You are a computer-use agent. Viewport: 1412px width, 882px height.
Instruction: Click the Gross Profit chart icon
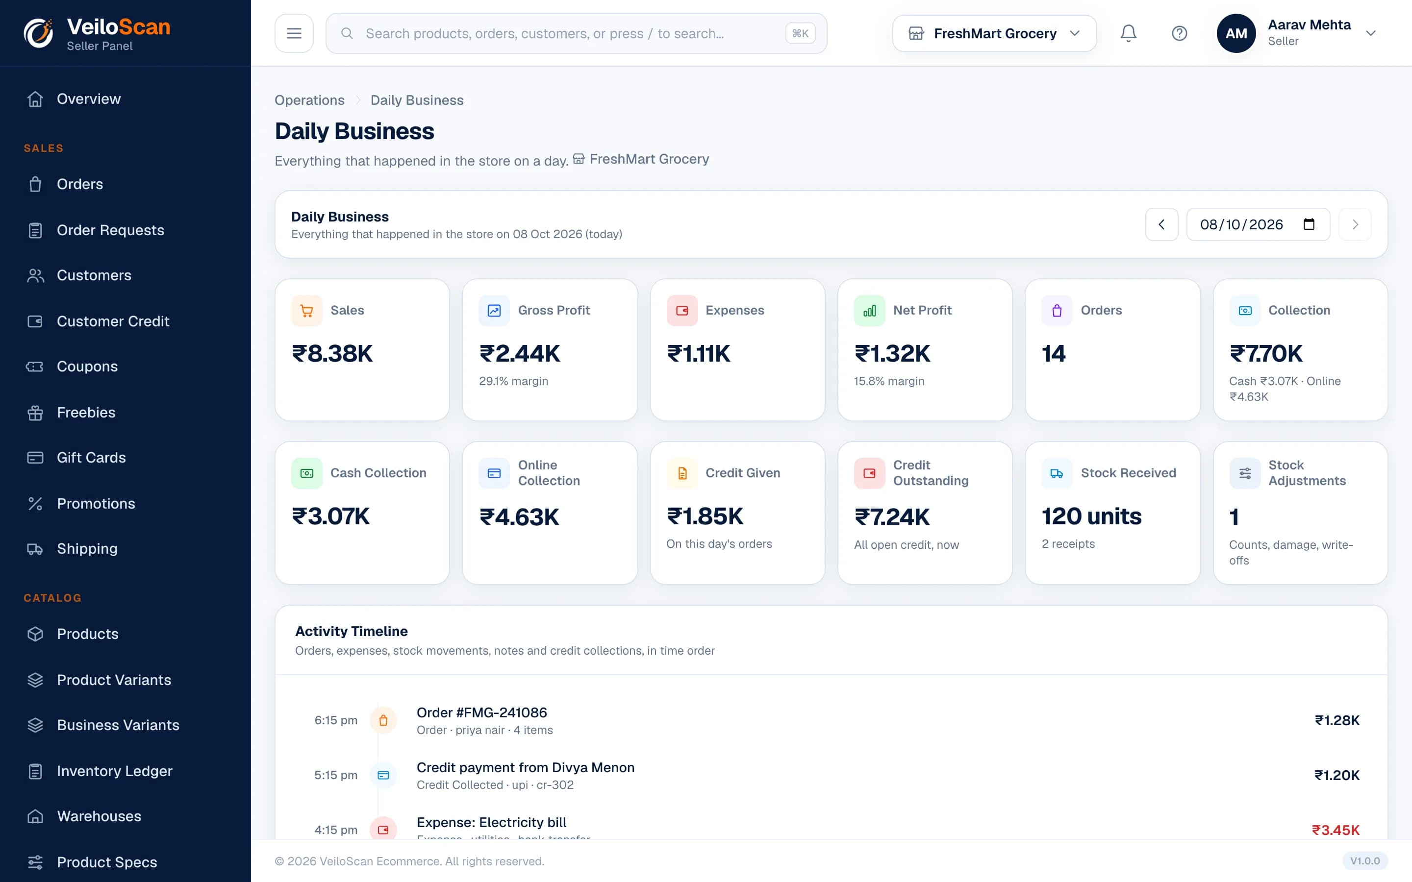pyautogui.click(x=494, y=310)
